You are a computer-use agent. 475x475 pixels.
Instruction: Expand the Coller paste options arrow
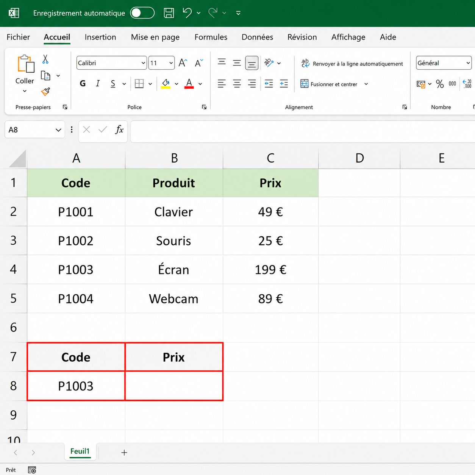tap(25, 91)
